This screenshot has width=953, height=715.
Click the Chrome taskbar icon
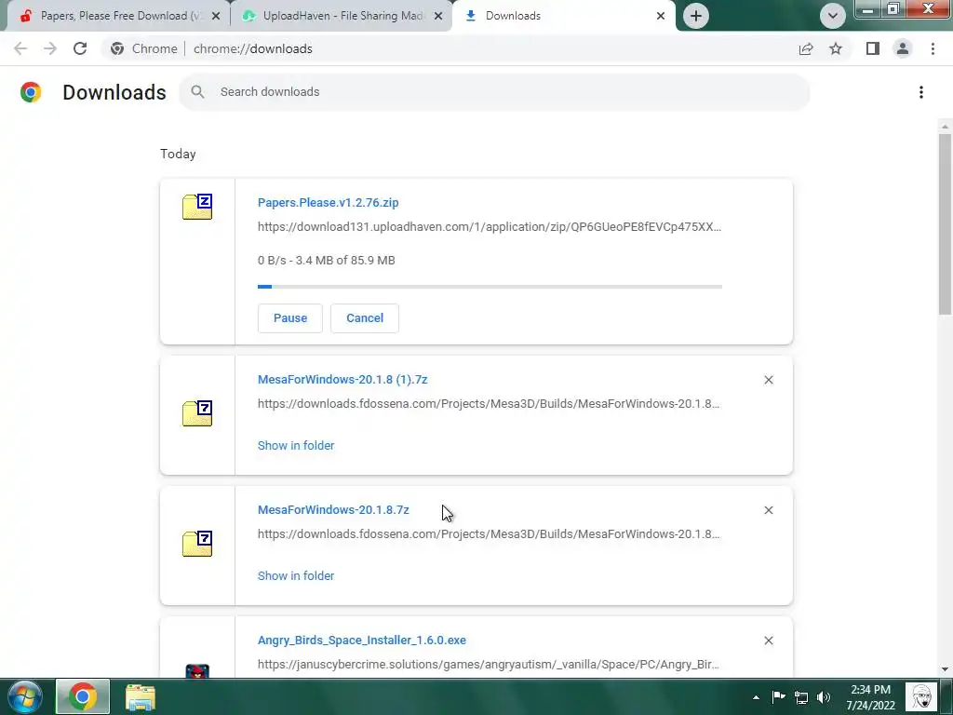tap(83, 696)
